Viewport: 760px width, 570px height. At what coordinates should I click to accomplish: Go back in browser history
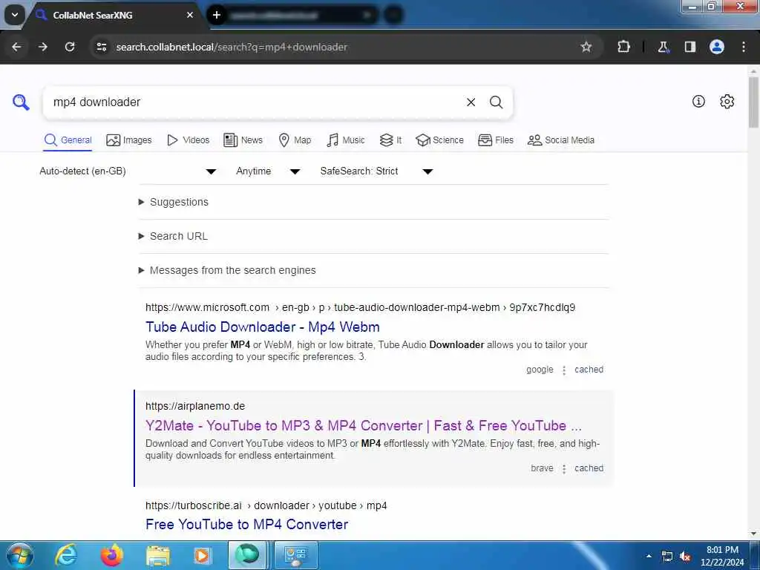(x=16, y=47)
